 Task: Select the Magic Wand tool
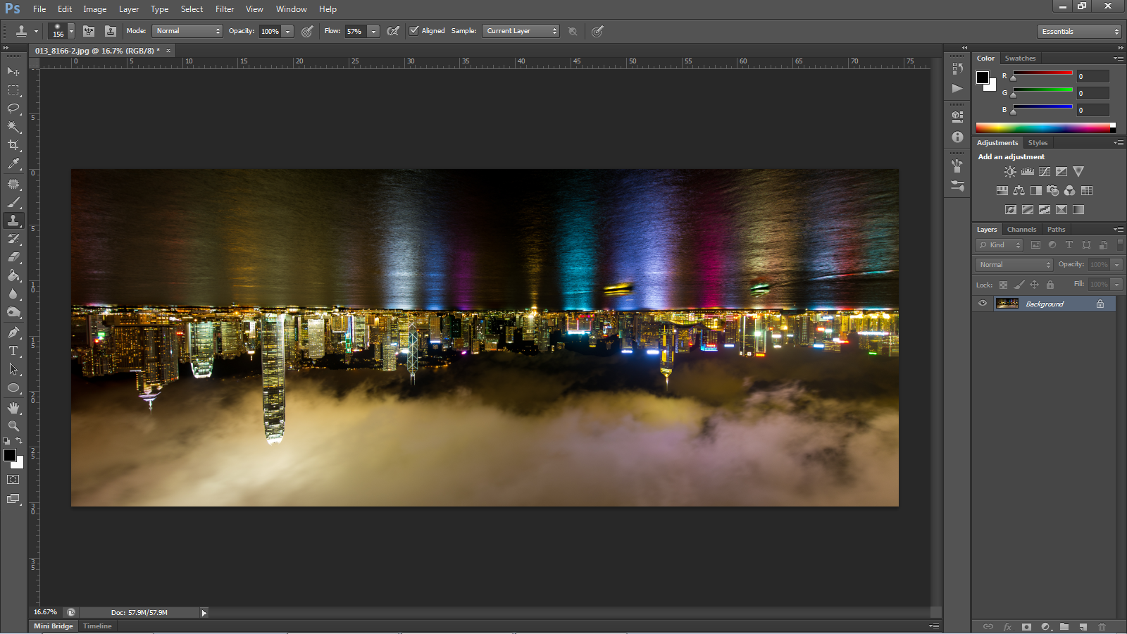pos(13,127)
